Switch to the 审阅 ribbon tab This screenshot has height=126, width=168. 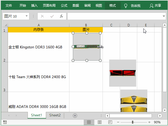tap(87, 6)
